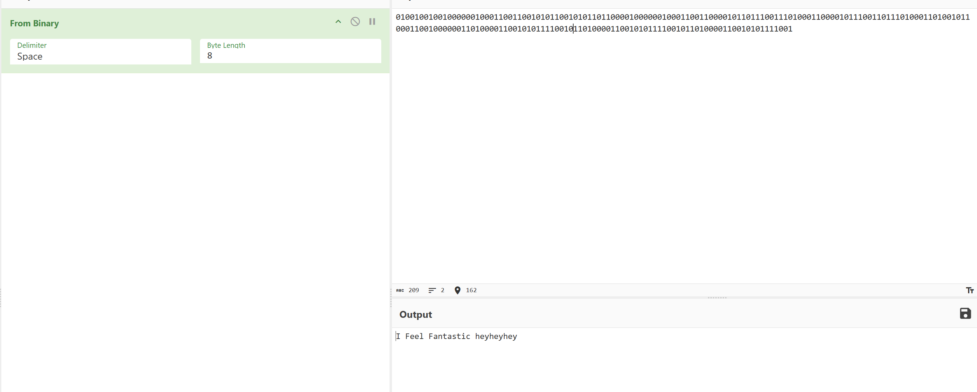Click empty recipe area below From Binary
Screen dimensions: 977x392
point(195,227)
